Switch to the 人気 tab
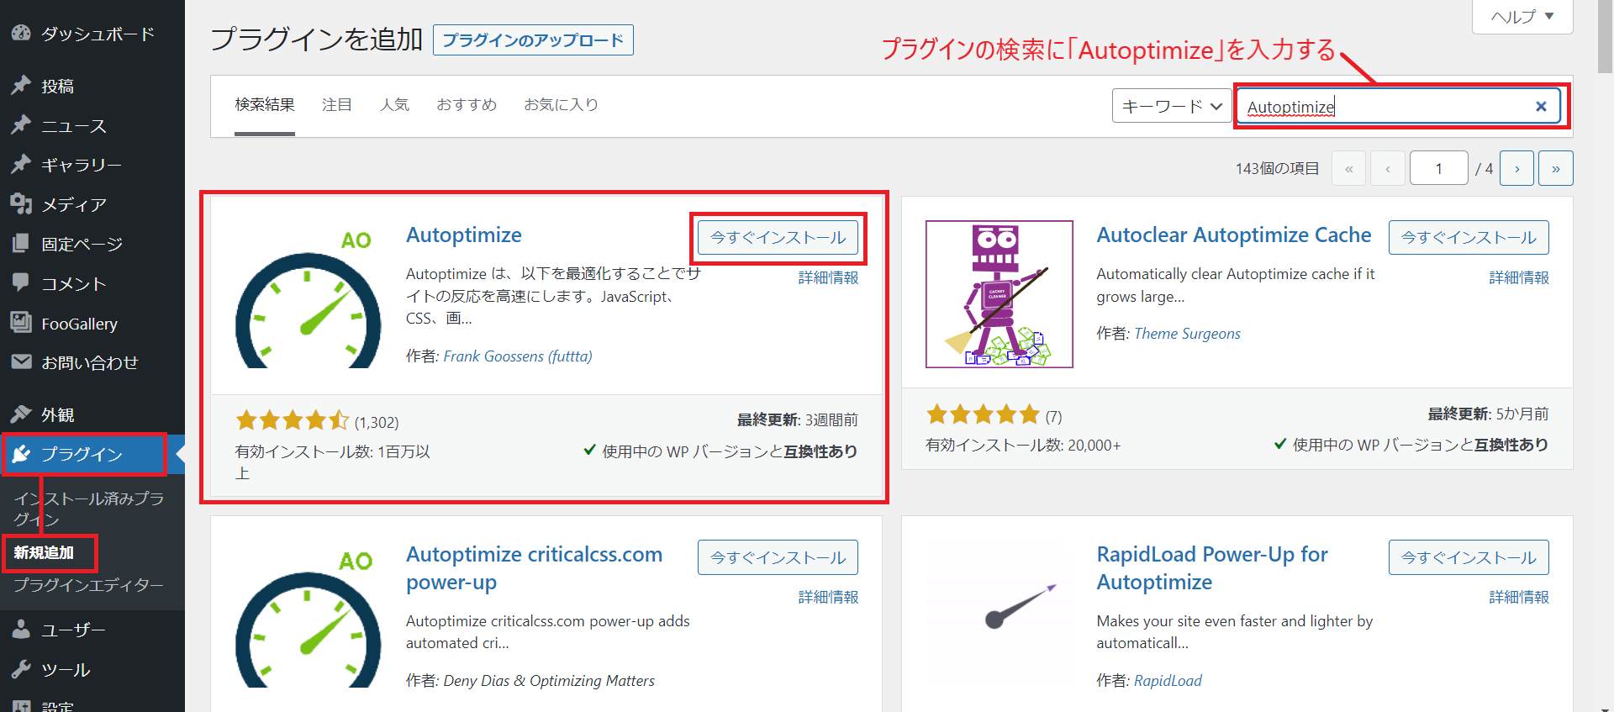The width and height of the screenshot is (1614, 712). point(394,105)
